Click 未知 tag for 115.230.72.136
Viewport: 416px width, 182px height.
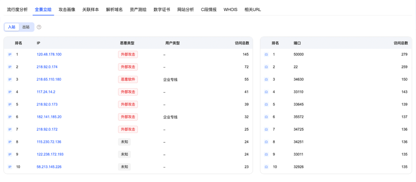click(x=124, y=142)
